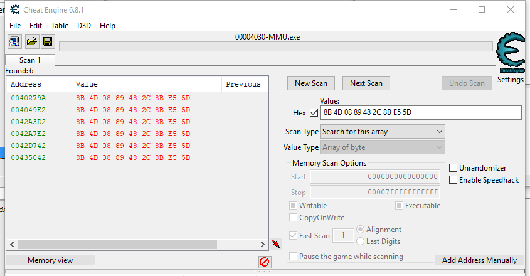Toggle the Hex checkbox
The width and height of the screenshot is (530, 276).
[314, 113]
